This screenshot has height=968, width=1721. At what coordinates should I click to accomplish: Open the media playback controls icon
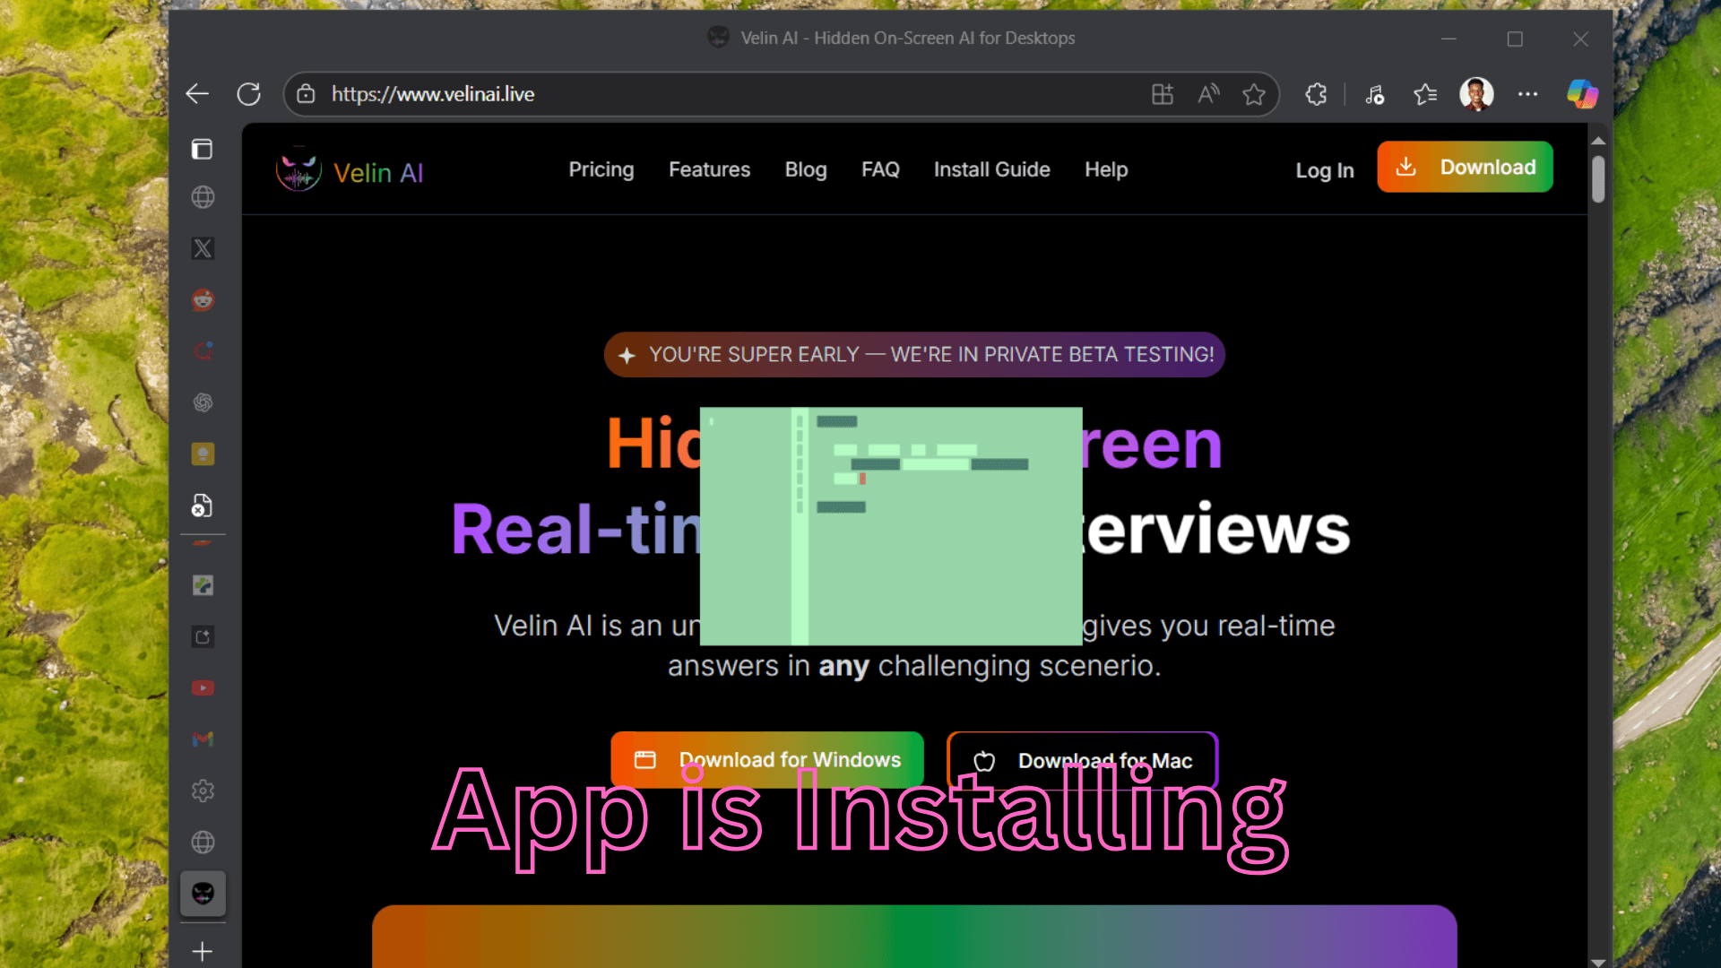[1375, 94]
